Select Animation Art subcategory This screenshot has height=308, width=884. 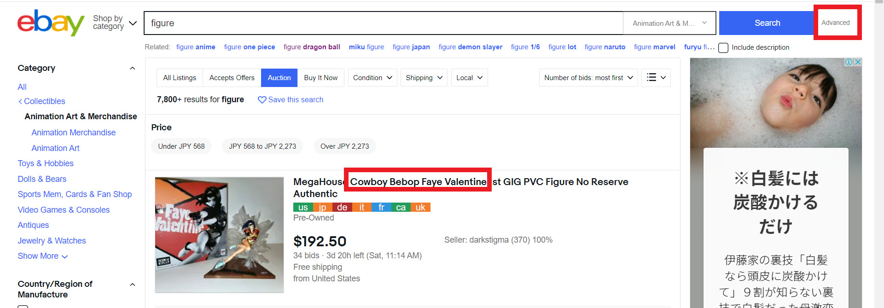56,148
